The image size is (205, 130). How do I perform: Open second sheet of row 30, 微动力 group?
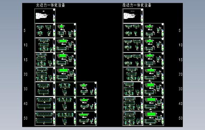pyautogui.click(x=153, y=89)
